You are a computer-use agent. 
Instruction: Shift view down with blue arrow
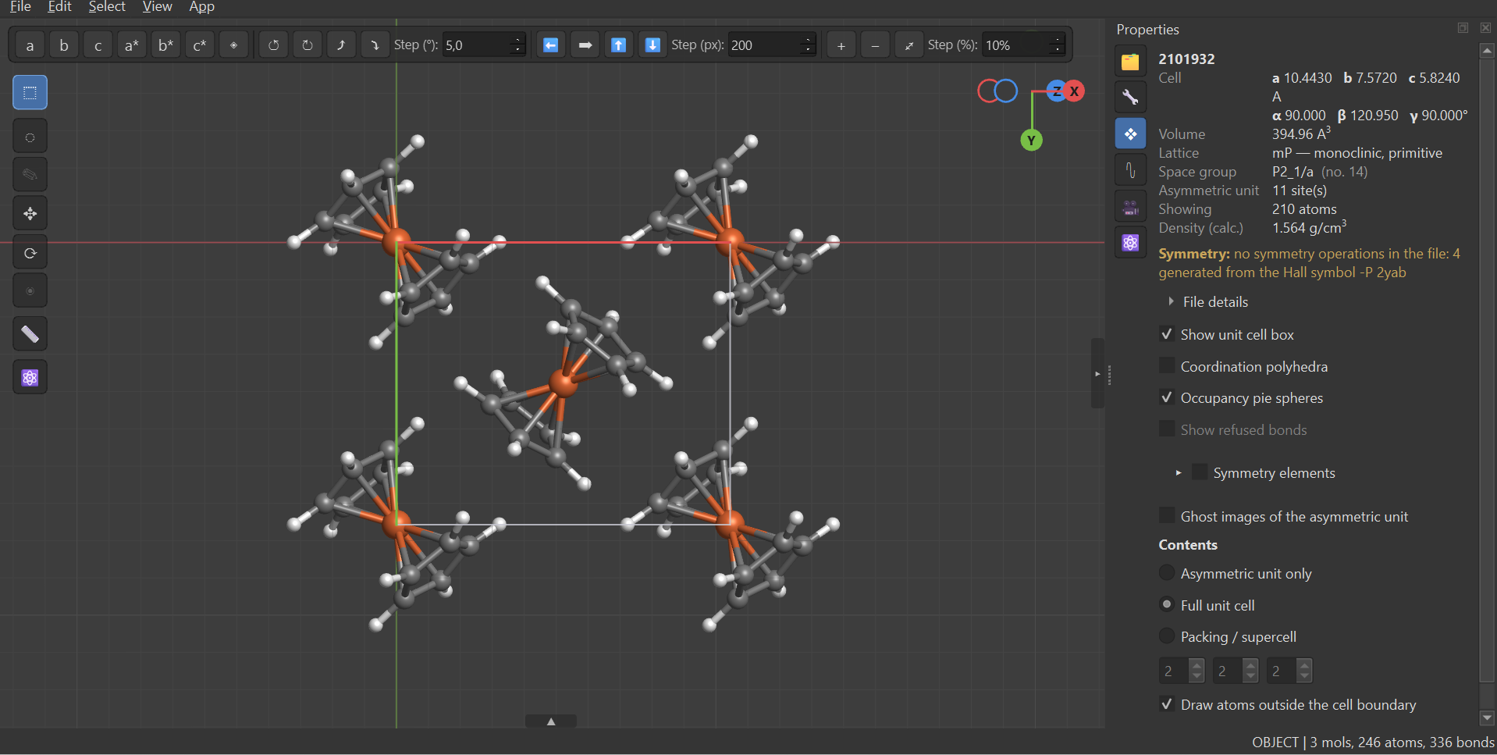point(653,45)
